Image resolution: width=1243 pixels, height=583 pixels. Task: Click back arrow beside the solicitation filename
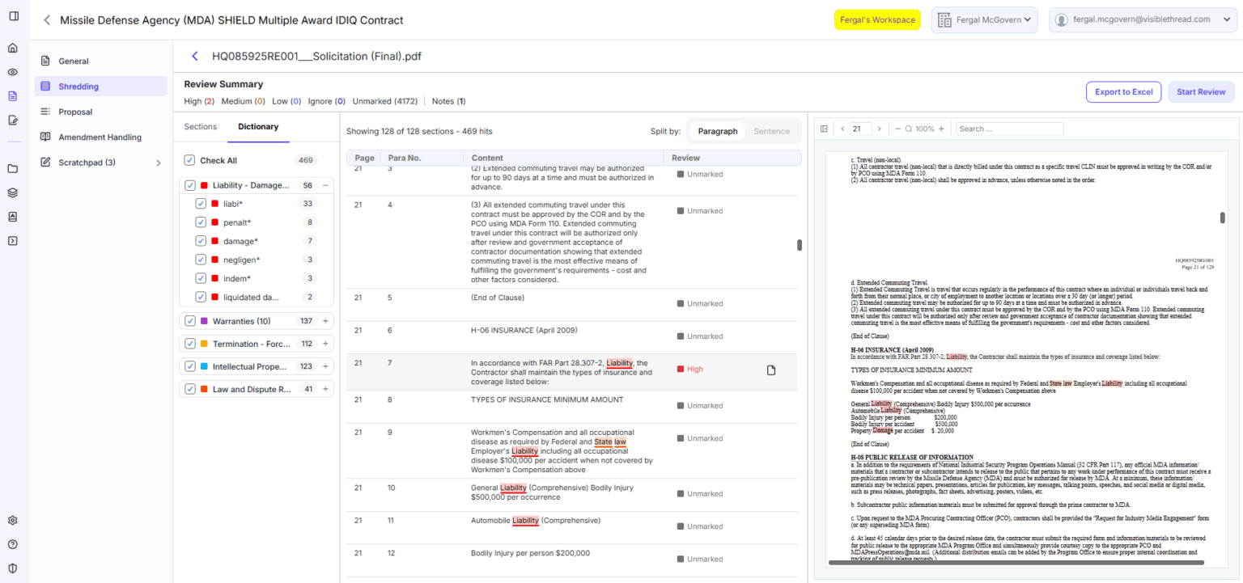194,56
